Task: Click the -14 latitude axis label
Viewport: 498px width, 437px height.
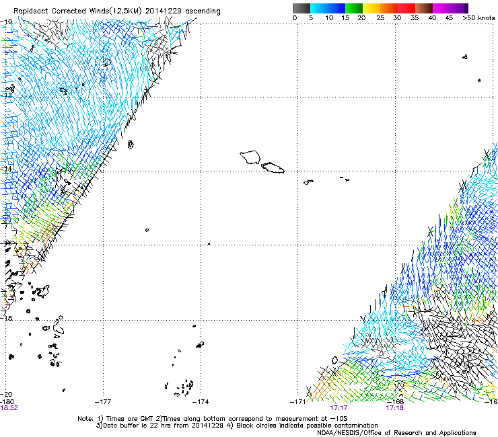Action: (7, 169)
